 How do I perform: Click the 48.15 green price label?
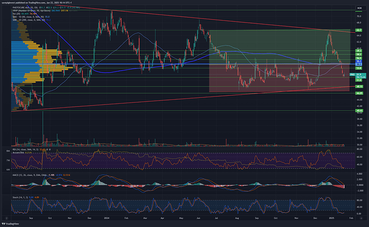359,87
